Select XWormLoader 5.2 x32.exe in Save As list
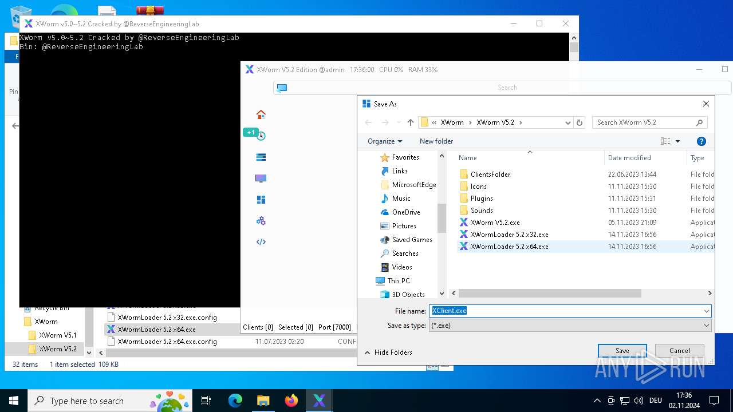733x412 pixels. click(x=509, y=235)
